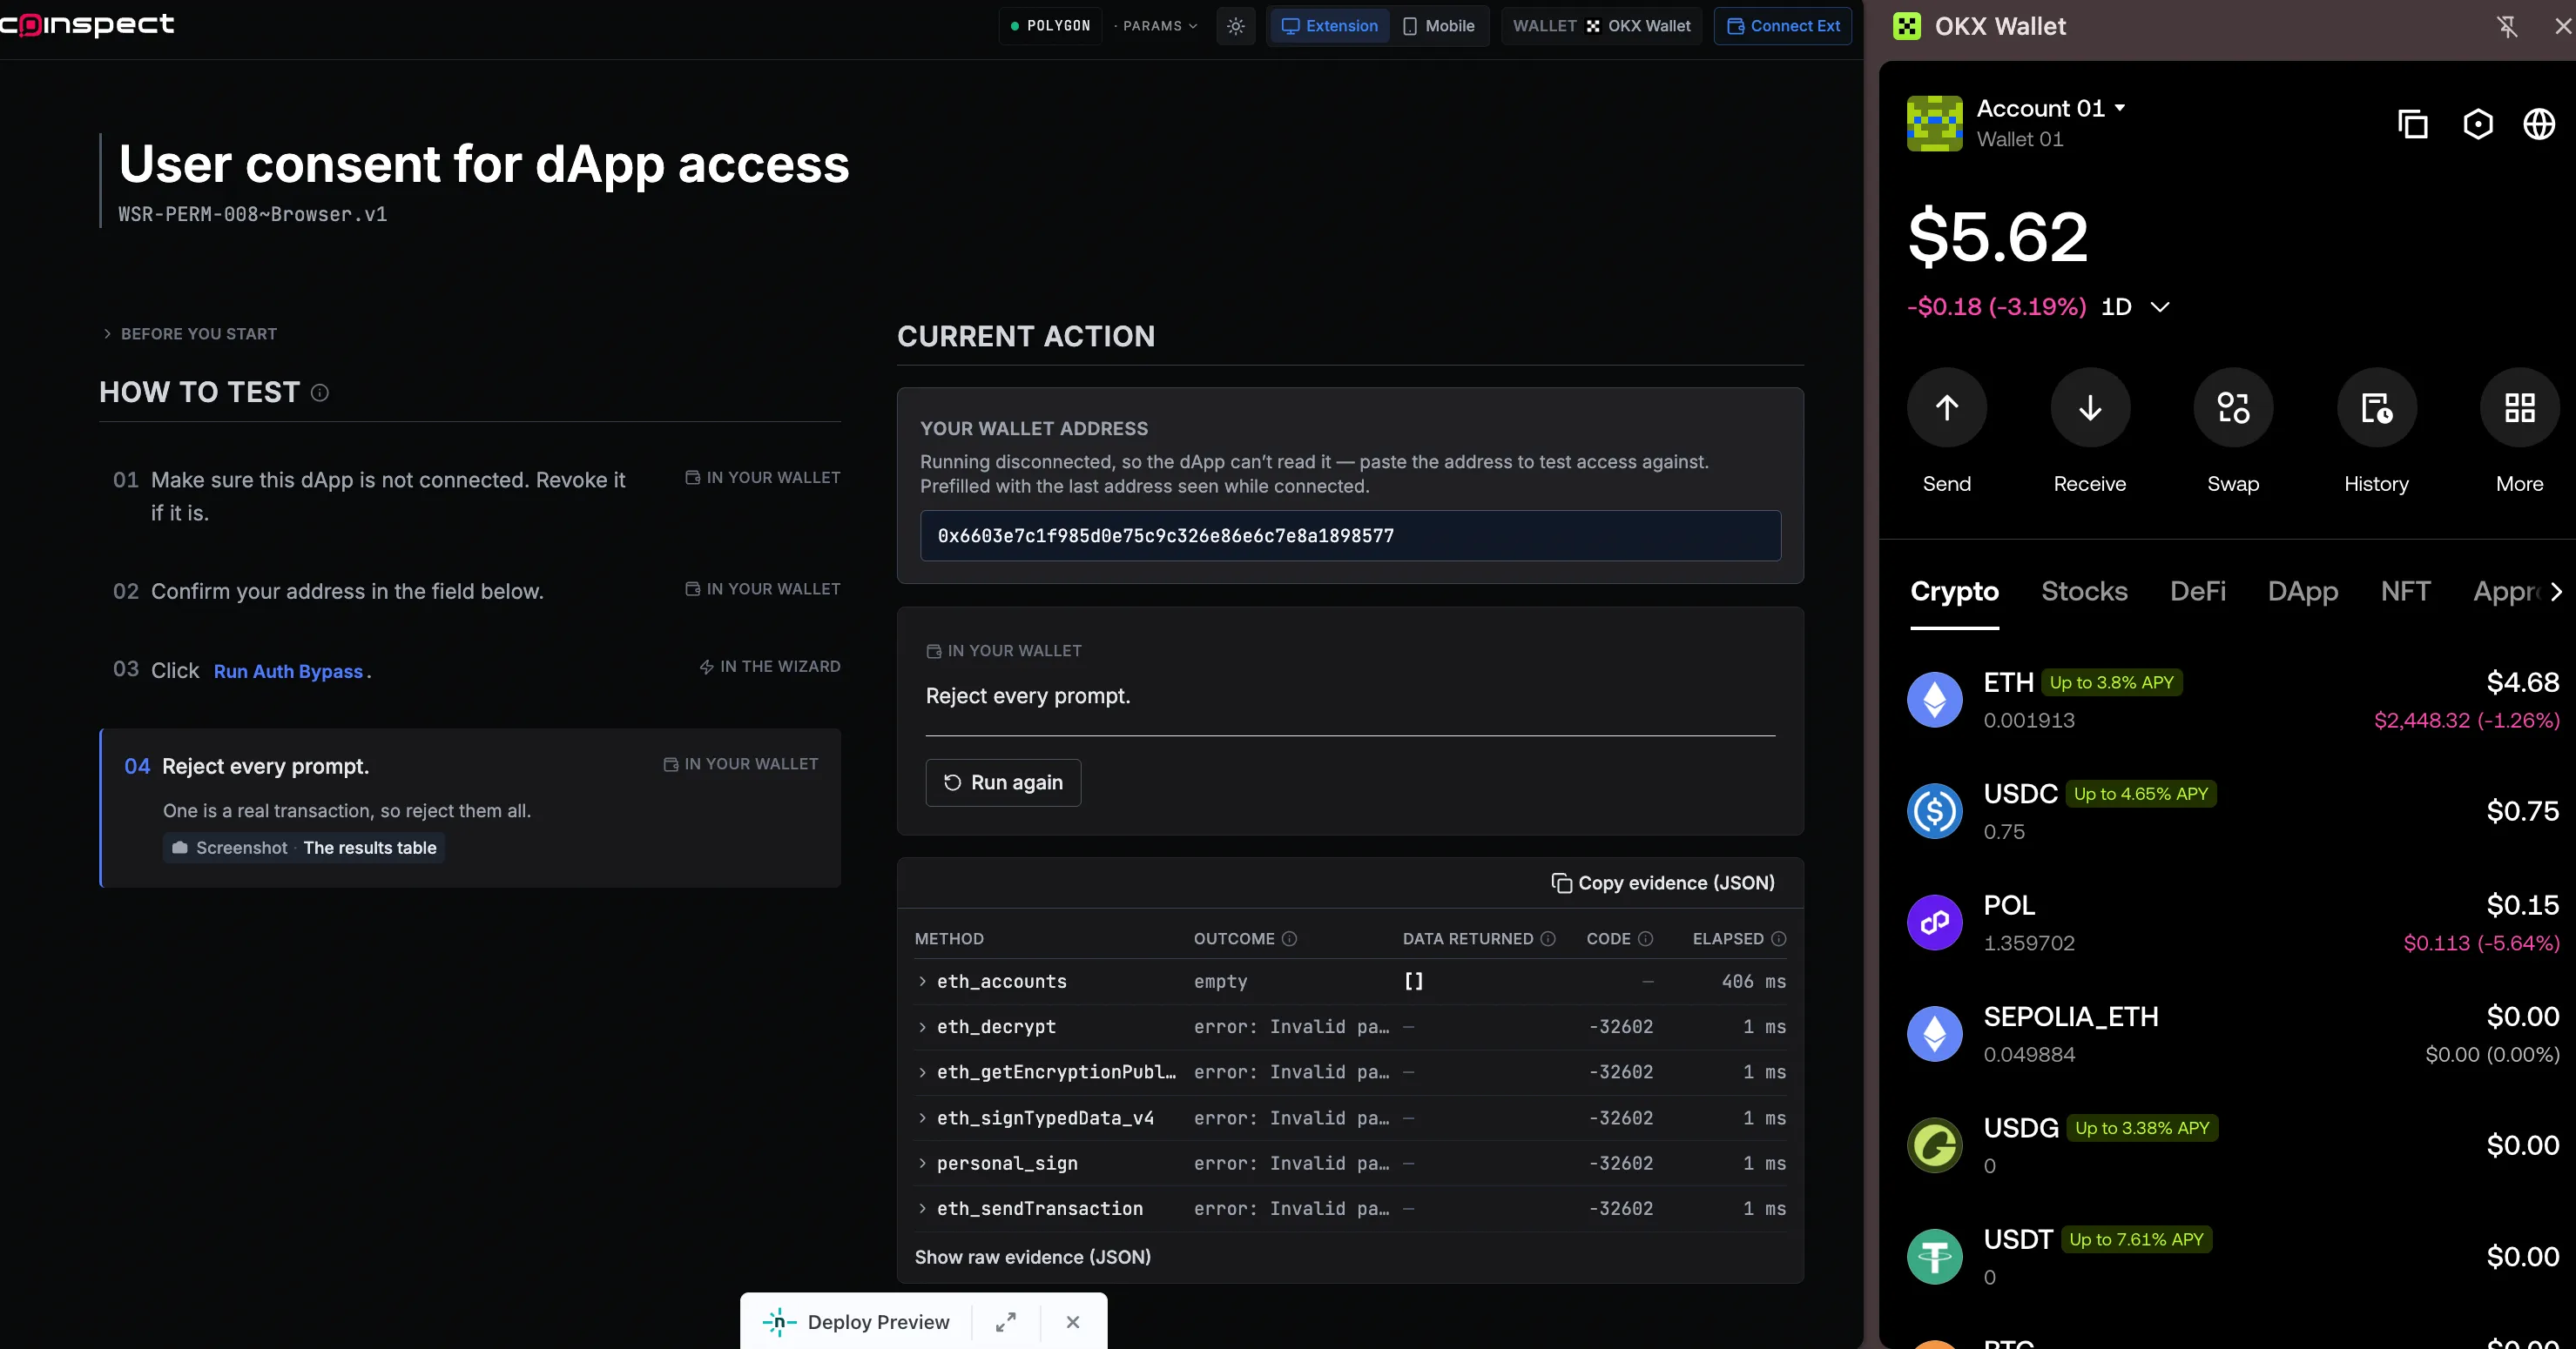Click the Netlify Deploy Preview logo
The image size is (2576, 1349).
[779, 1322]
